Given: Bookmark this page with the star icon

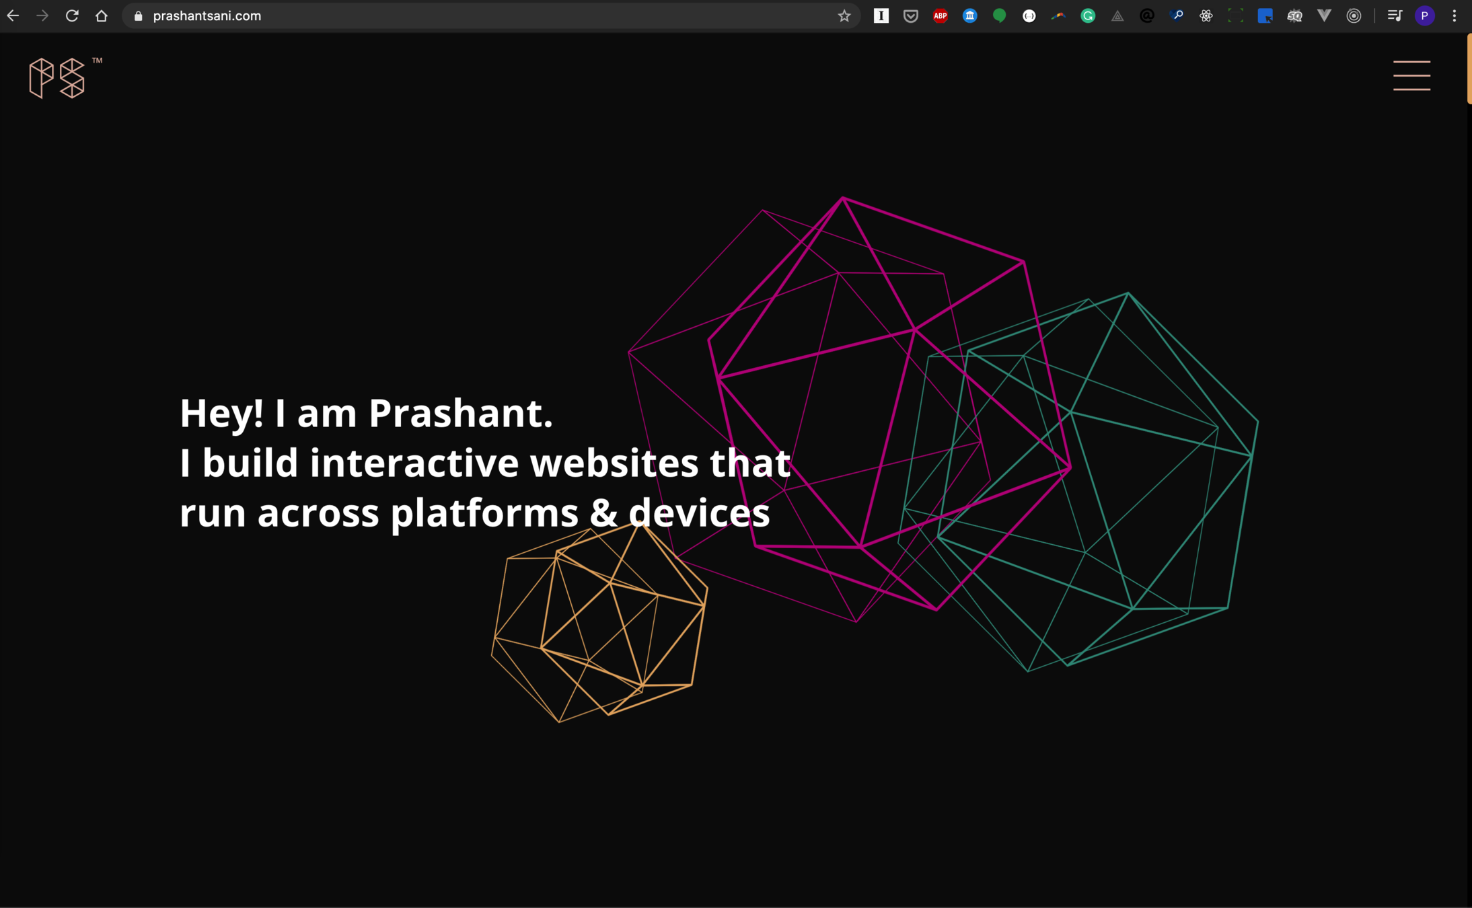Looking at the screenshot, I should click(x=844, y=16).
